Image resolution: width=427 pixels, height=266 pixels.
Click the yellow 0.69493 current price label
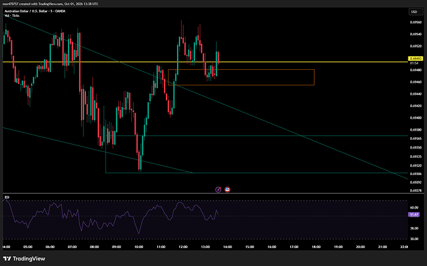[x=416, y=59]
